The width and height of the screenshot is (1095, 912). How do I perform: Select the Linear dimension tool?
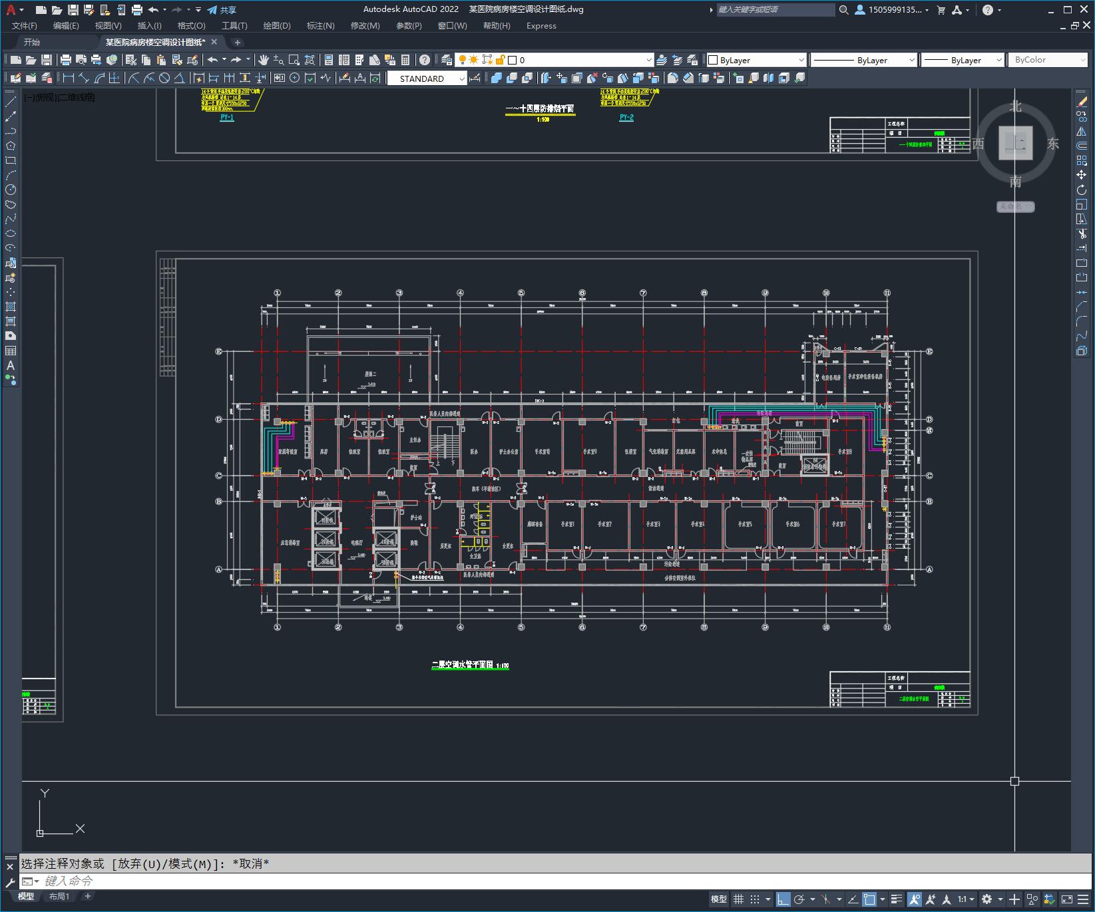pos(68,78)
